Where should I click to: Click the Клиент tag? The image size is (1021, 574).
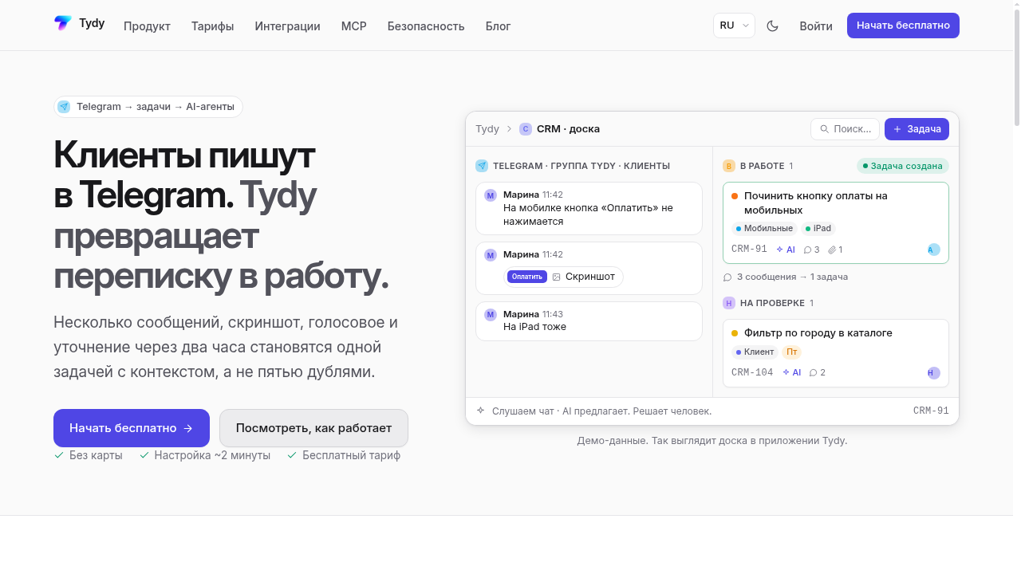(755, 352)
